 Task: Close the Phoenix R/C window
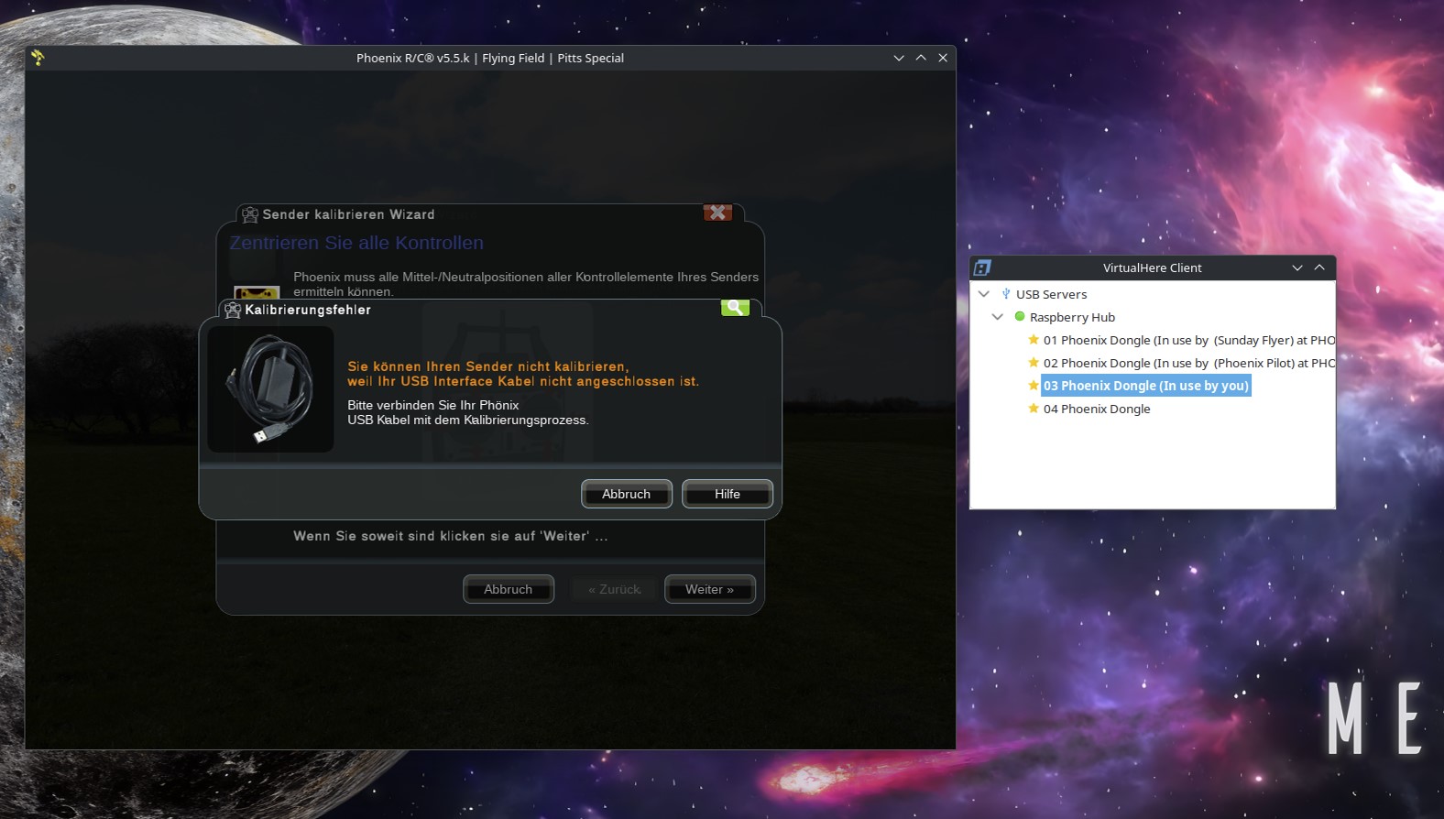pos(943,58)
